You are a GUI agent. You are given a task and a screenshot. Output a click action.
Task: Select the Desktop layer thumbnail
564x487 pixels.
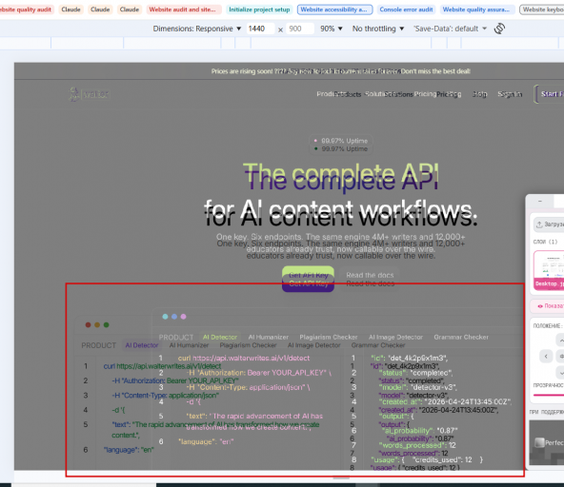tap(549, 270)
